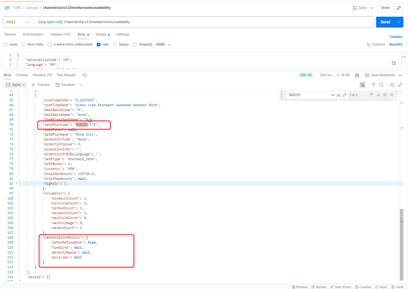Open Cookies from the status bar
The height and width of the screenshot is (289, 408).
click(x=363, y=287)
